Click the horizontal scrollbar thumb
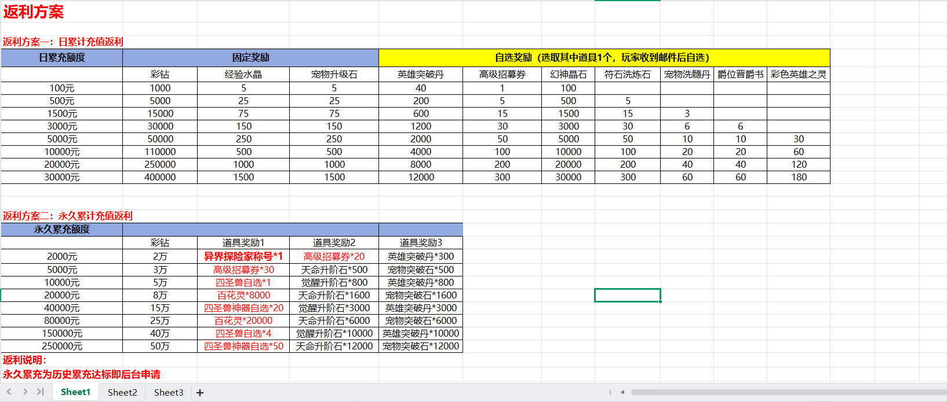 (x=782, y=392)
